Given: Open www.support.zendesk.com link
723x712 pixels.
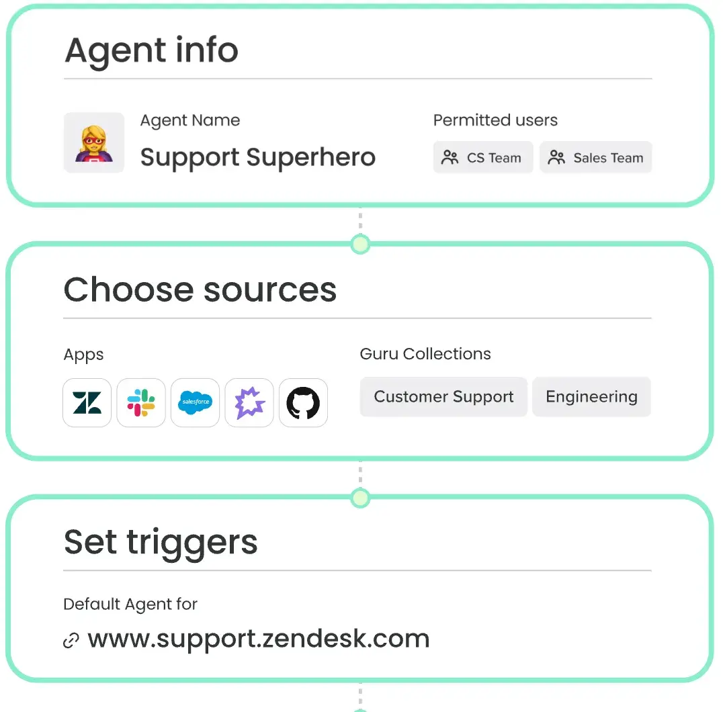Looking at the screenshot, I should (x=259, y=638).
